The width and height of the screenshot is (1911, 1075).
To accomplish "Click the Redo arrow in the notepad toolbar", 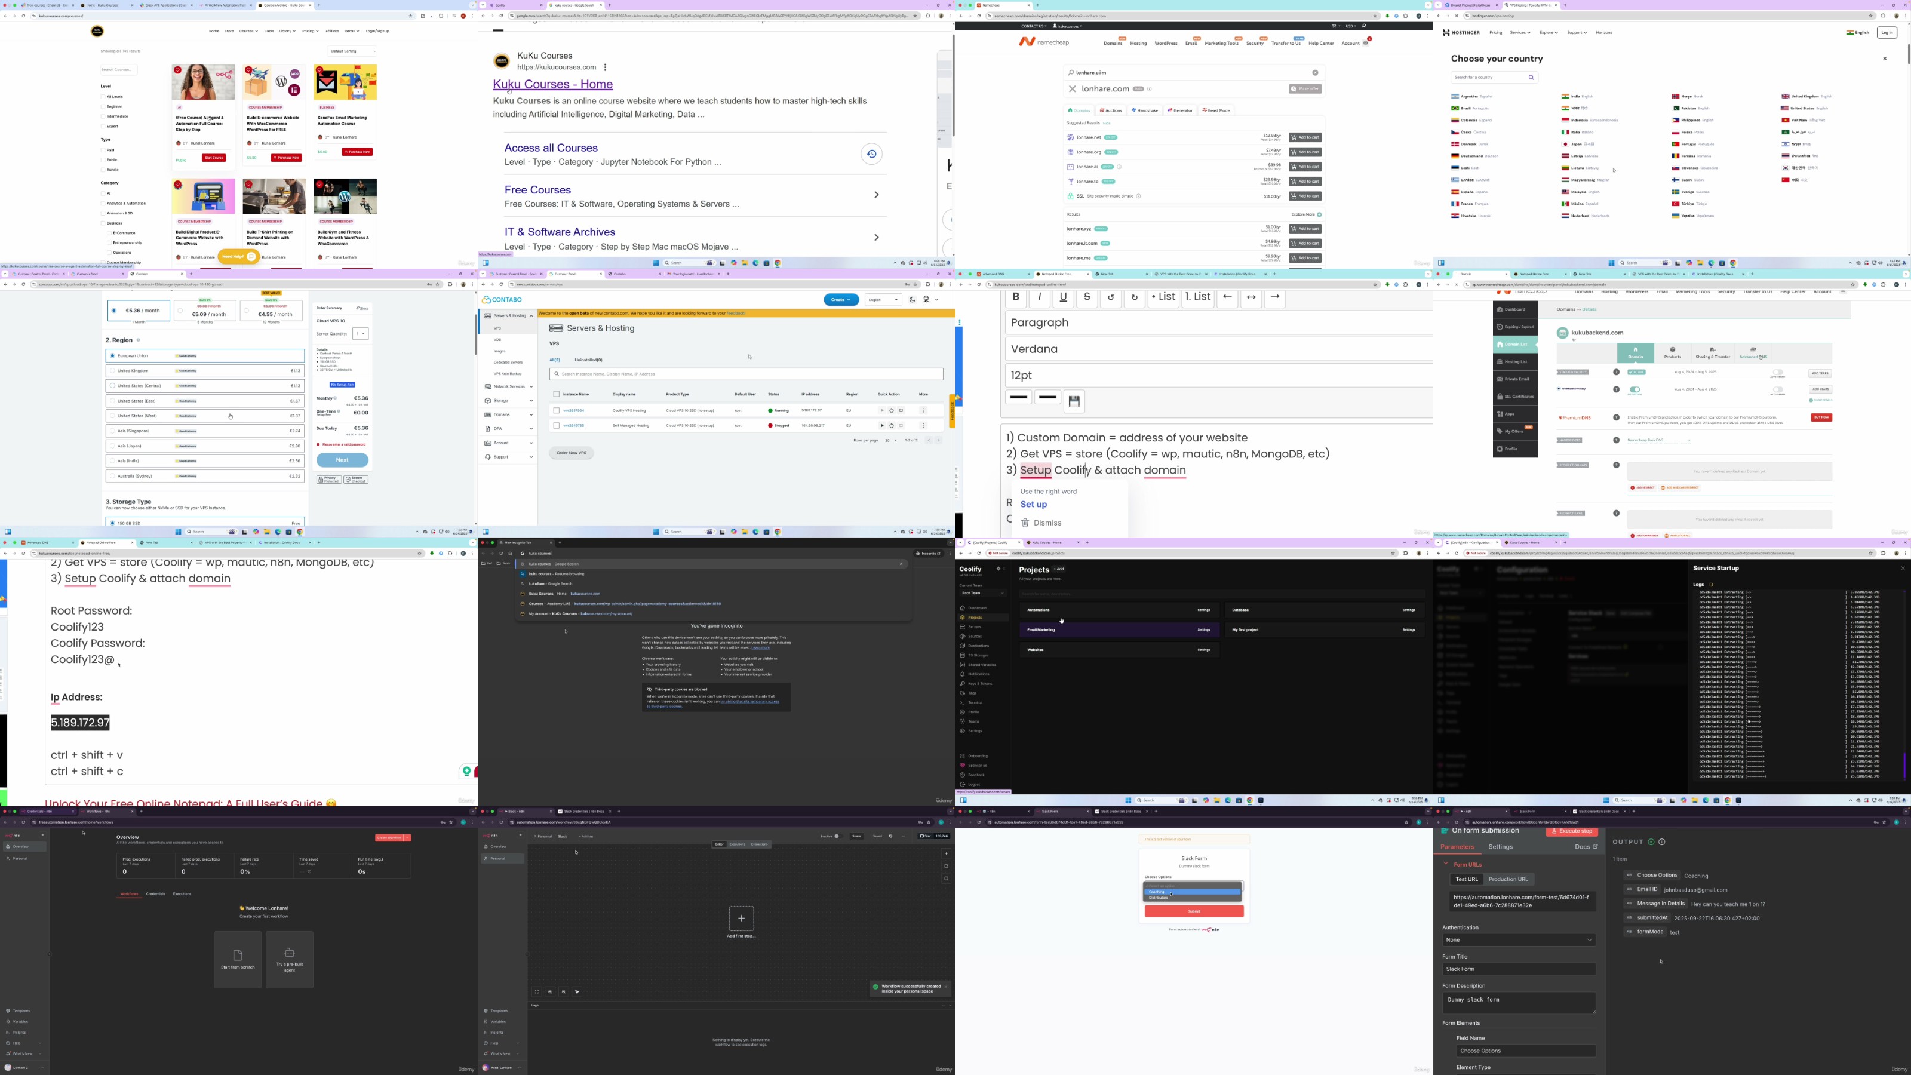I will [x=1134, y=297].
